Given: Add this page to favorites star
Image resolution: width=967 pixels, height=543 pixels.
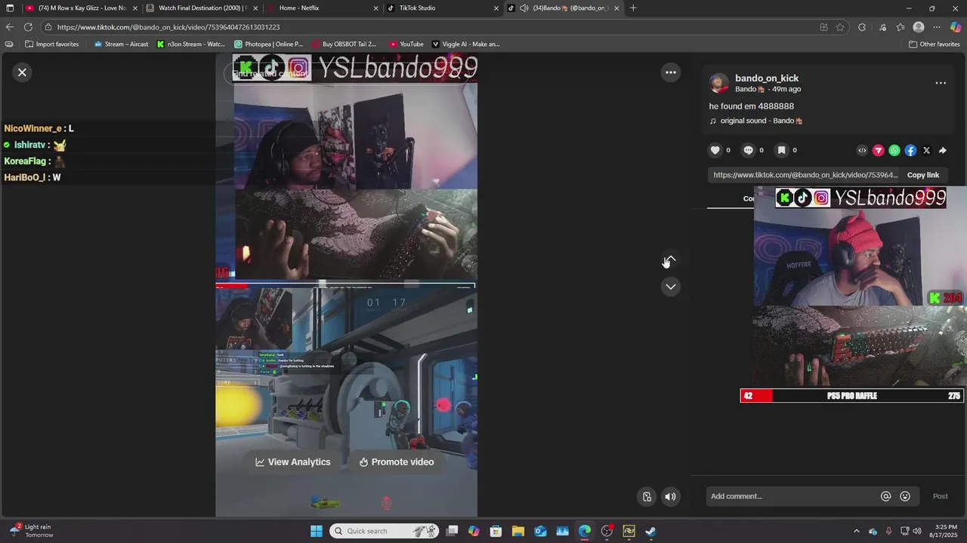Looking at the screenshot, I should tap(840, 27).
